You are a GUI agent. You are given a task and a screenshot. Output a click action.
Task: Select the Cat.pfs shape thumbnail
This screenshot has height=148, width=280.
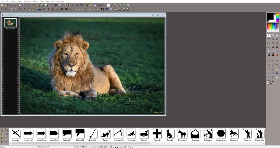point(105,133)
